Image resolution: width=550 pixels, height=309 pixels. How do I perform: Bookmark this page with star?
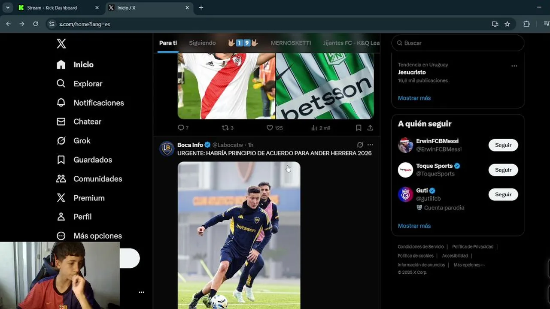(507, 24)
